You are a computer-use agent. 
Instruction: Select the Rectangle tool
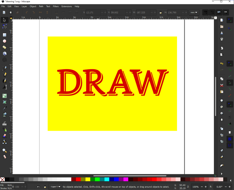point(4,35)
